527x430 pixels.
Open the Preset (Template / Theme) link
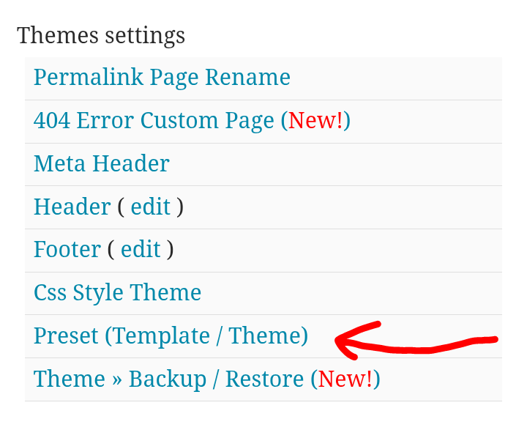point(171,336)
